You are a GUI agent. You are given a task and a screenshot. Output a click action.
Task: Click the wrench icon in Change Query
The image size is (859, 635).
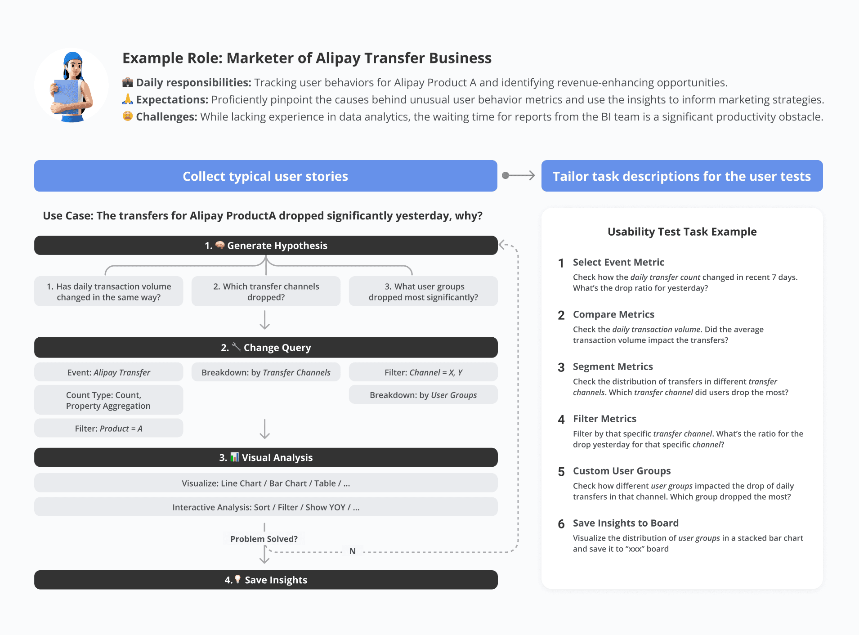click(x=236, y=347)
